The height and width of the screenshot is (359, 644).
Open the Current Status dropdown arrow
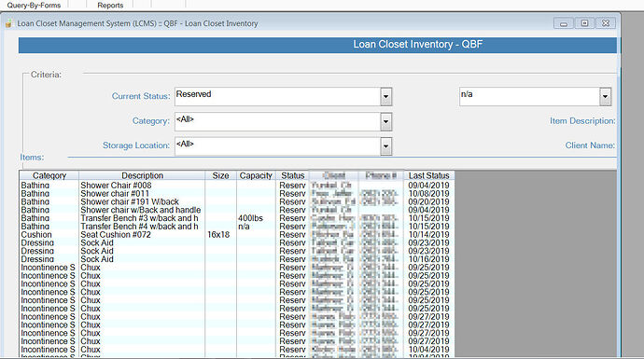pyautogui.click(x=385, y=97)
